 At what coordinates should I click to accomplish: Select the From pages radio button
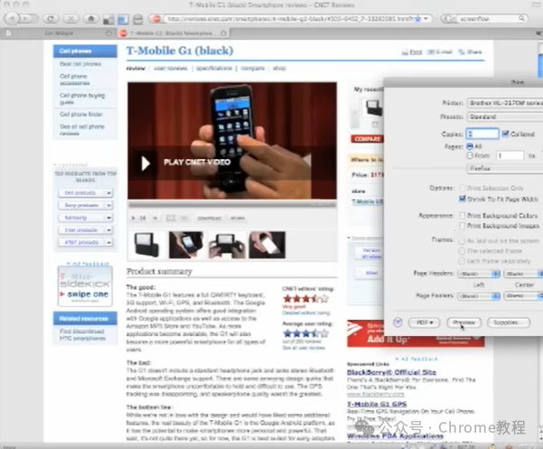click(470, 155)
